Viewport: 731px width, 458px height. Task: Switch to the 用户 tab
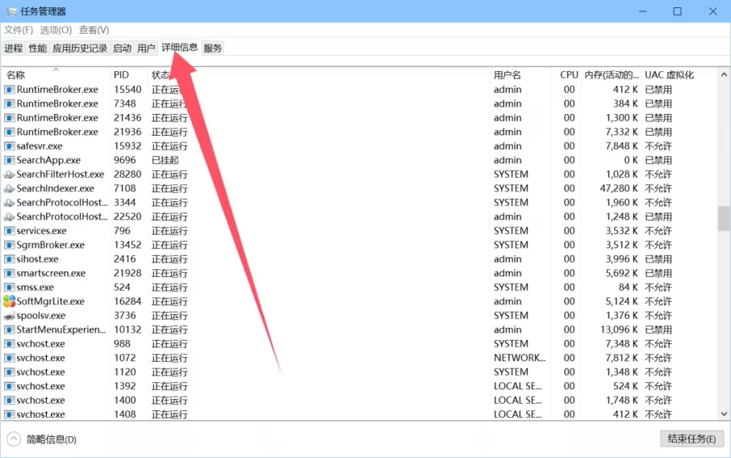pyautogui.click(x=146, y=48)
